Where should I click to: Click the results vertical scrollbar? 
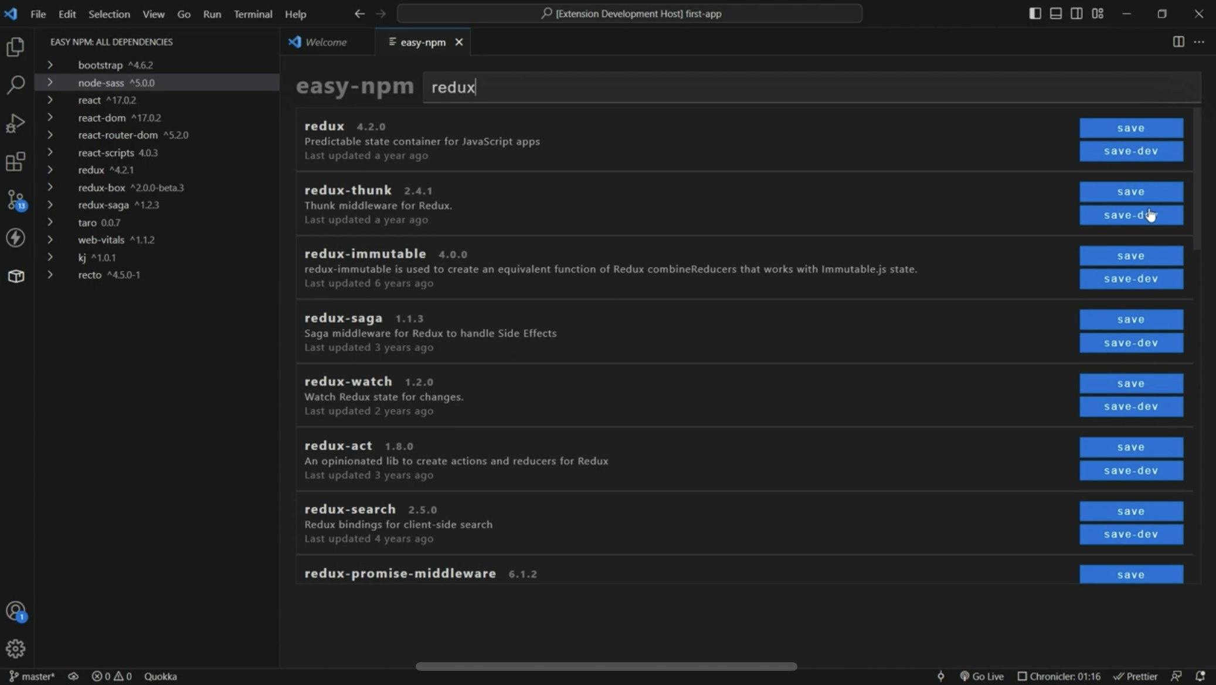[1197, 179]
